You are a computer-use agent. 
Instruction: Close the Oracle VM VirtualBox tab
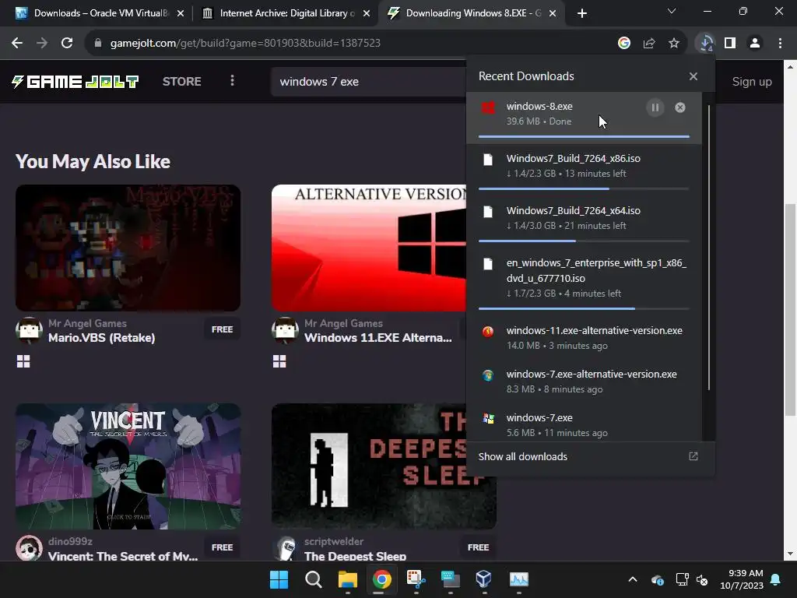click(181, 13)
